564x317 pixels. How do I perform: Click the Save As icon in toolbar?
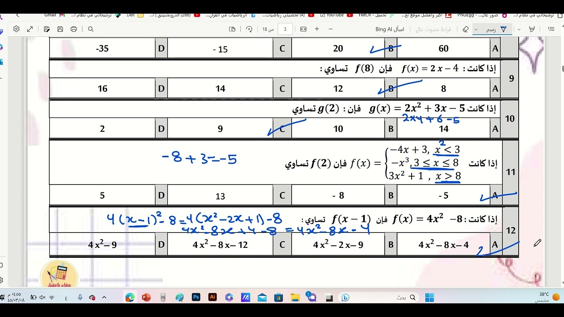[47, 29]
